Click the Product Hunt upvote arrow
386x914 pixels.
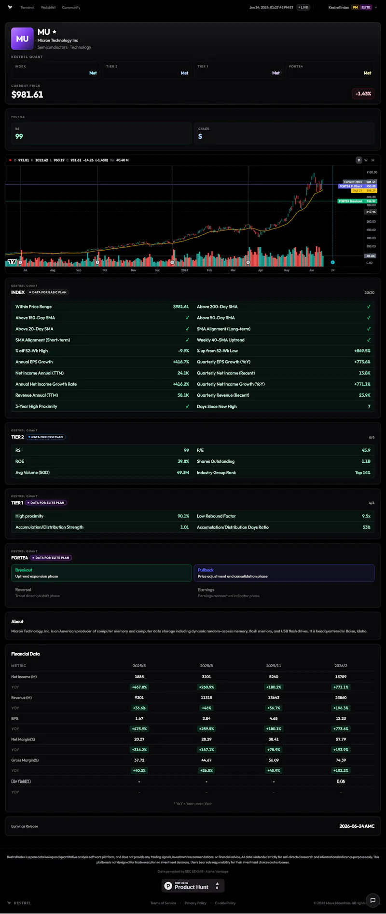tap(217, 884)
